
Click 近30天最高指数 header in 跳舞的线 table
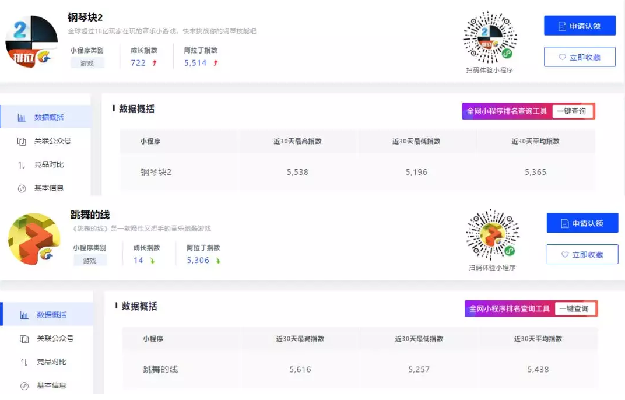click(x=300, y=339)
